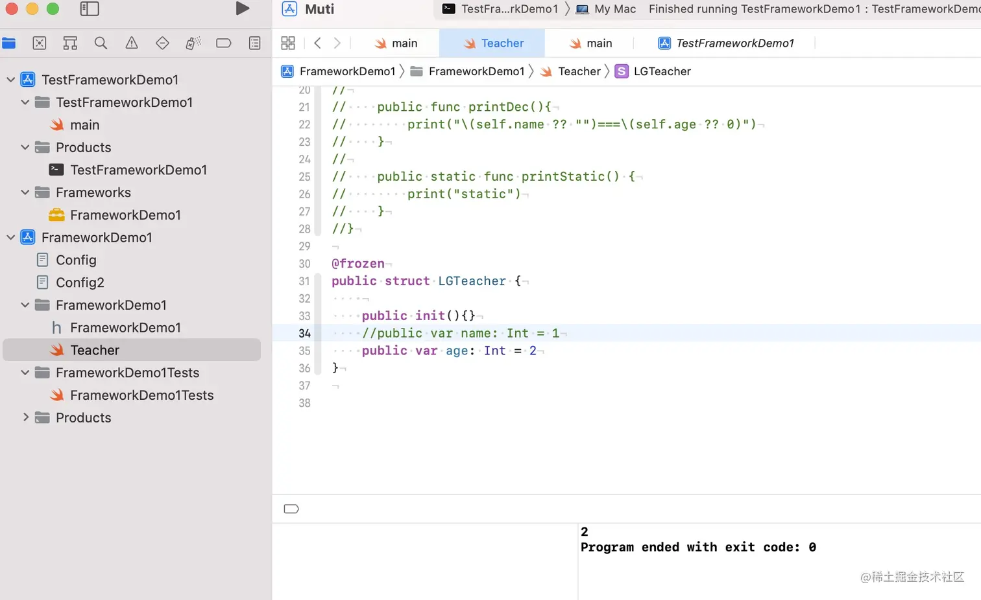Select the Teacher swift file in navigator
This screenshot has width=981, height=600.
pos(132,350)
